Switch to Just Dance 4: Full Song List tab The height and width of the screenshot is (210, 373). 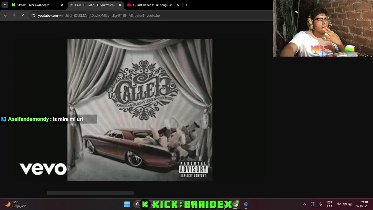(152, 5)
